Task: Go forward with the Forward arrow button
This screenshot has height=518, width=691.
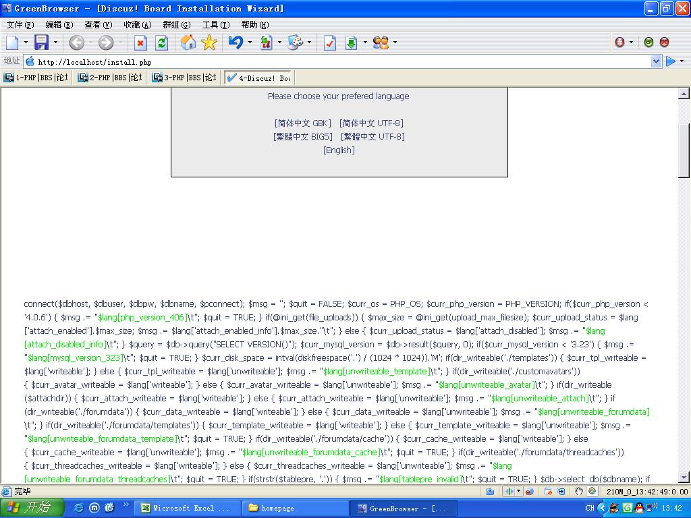Action: pyautogui.click(x=106, y=42)
